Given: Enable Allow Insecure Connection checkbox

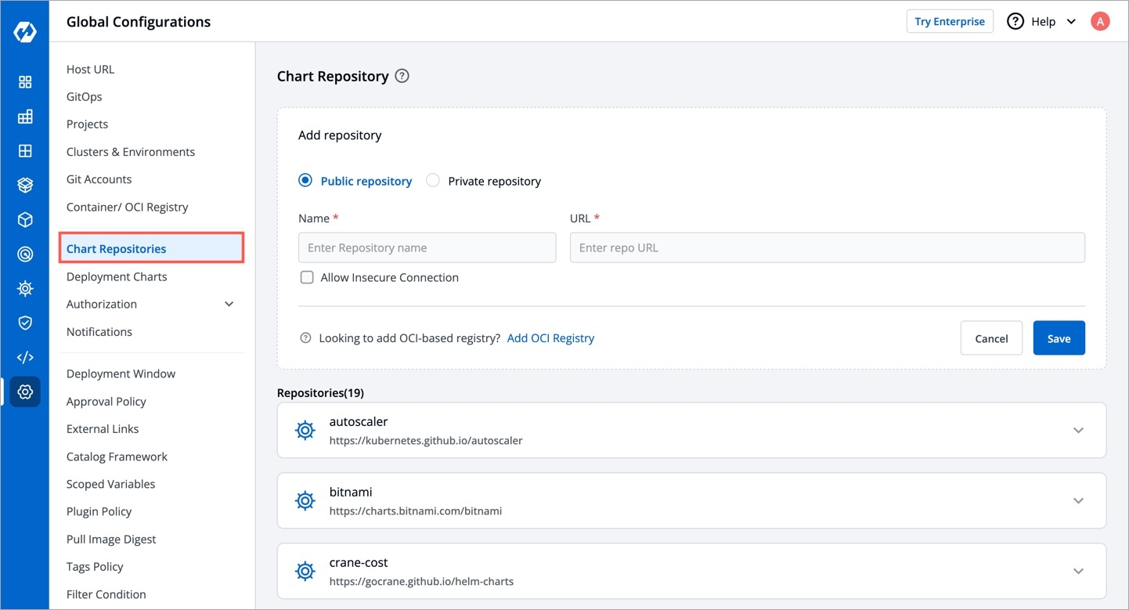Looking at the screenshot, I should (307, 277).
